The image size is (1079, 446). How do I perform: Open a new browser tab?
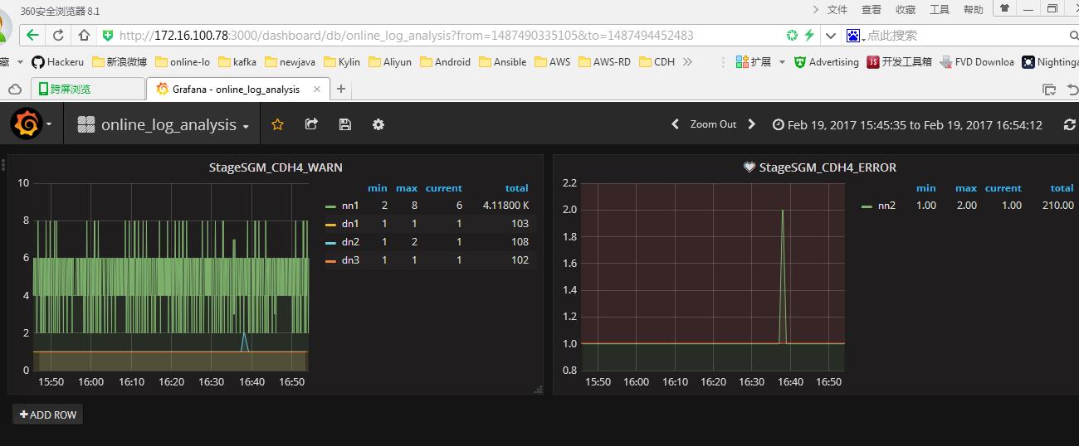pyautogui.click(x=341, y=89)
